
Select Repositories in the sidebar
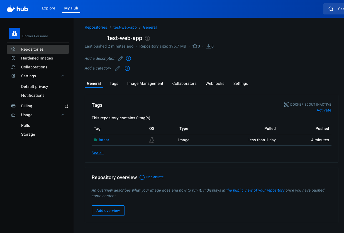click(38, 49)
